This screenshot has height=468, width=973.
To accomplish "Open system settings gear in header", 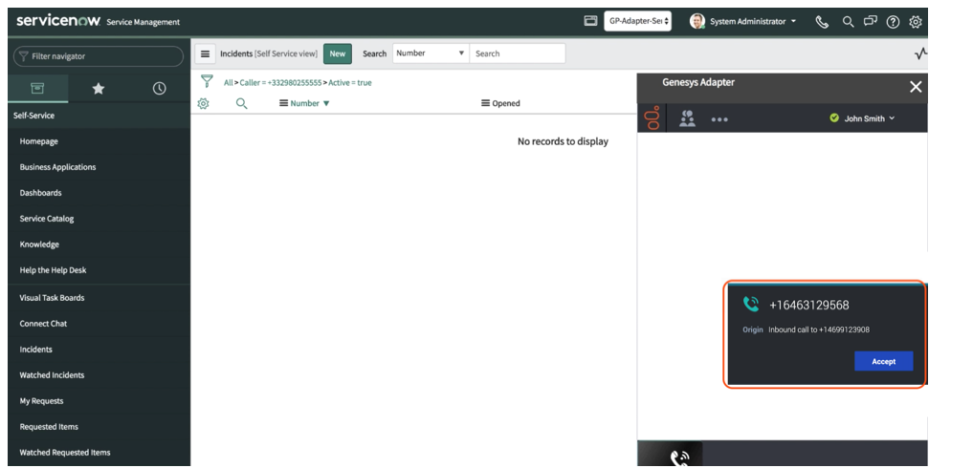I will [x=916, y=22].
